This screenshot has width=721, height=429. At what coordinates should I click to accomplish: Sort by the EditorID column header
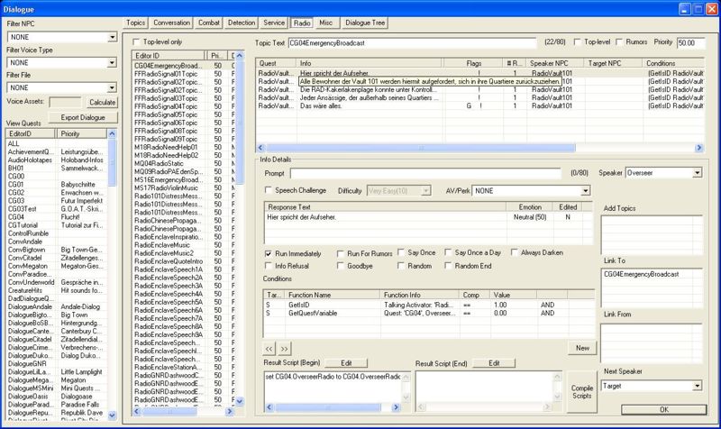click(x=31, y=133)
